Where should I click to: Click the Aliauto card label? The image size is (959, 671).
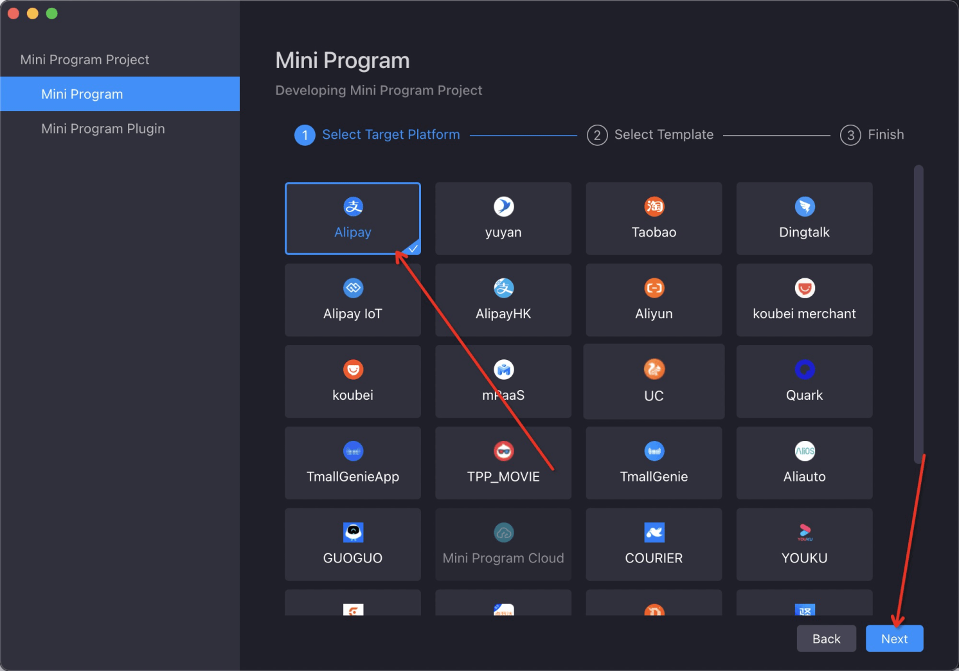pos(805,477)
